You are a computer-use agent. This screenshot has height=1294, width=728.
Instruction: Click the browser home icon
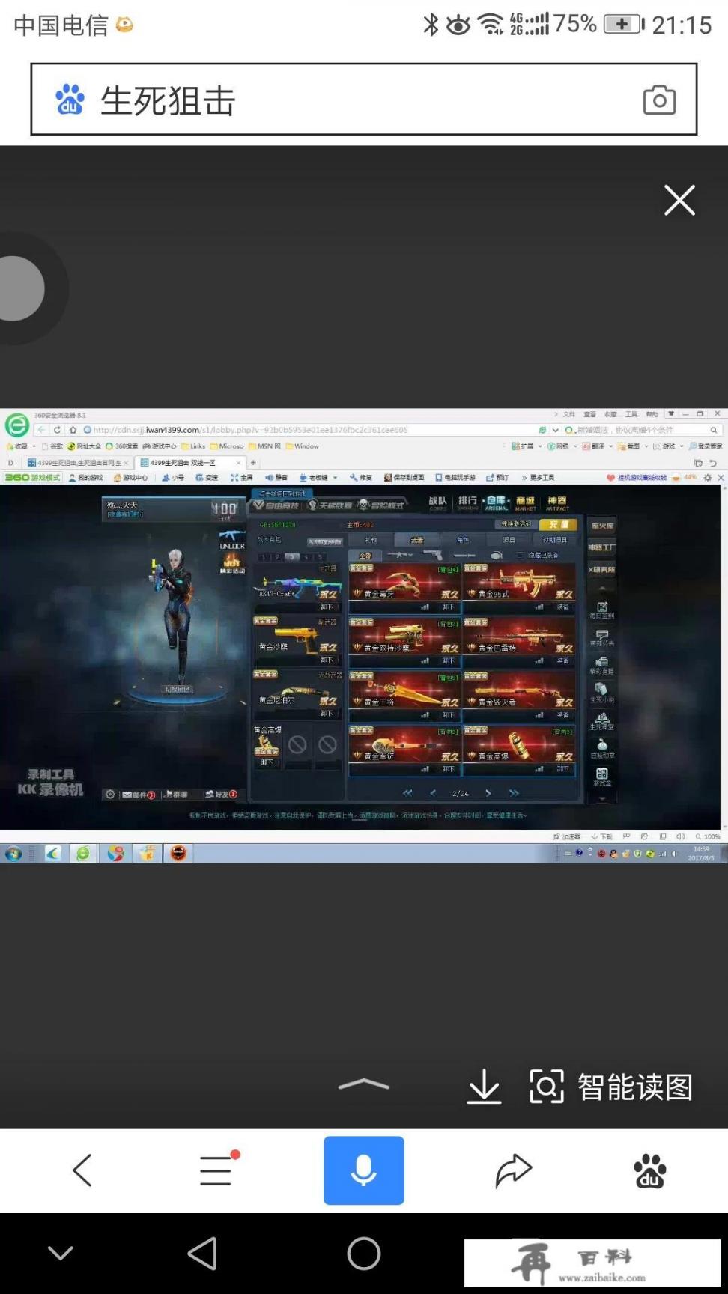click(73, 430)
